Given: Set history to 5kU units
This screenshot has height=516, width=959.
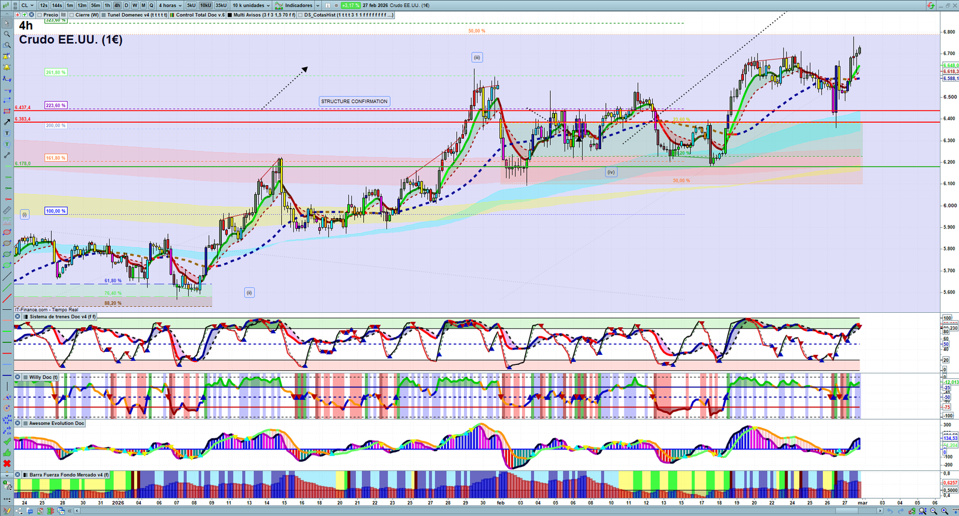Looking at the screenshot, I should (x=191, y=5).
